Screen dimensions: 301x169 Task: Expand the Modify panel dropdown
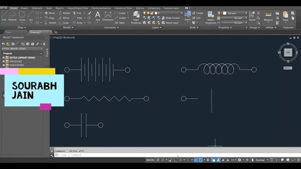pos(68,28)
